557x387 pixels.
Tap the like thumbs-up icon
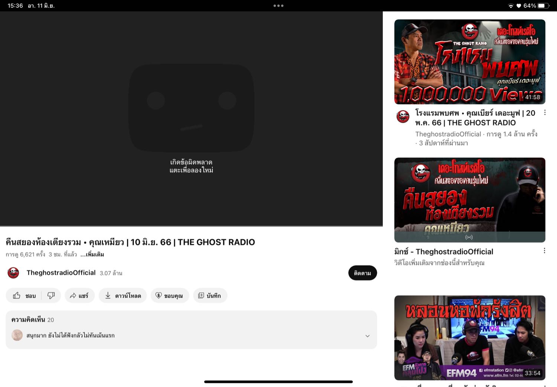point(17,295)
